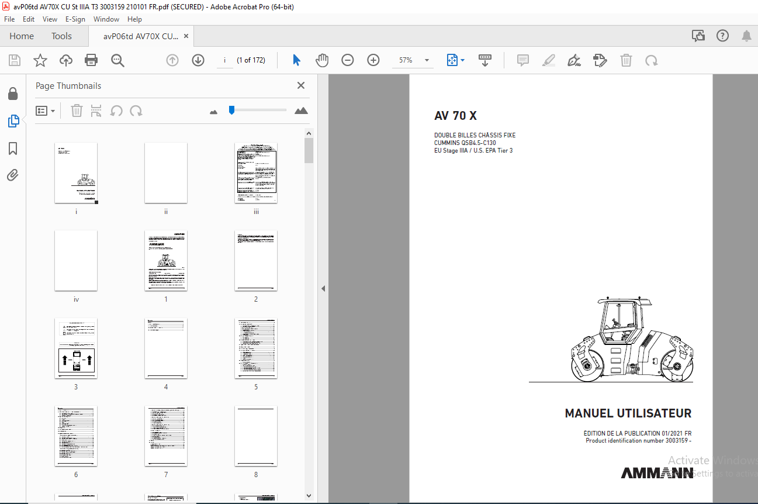Image resolution: width=758 pixels, height=504 pixels.
Task: Reduce thumbnail size small mountain icon
Action: pyautogui.click(x=213, y=111)
